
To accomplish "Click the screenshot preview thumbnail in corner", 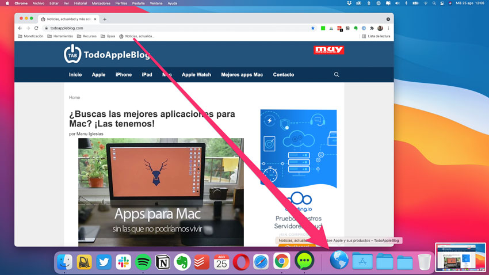I will pyautogui.click(x=460, y=257).
